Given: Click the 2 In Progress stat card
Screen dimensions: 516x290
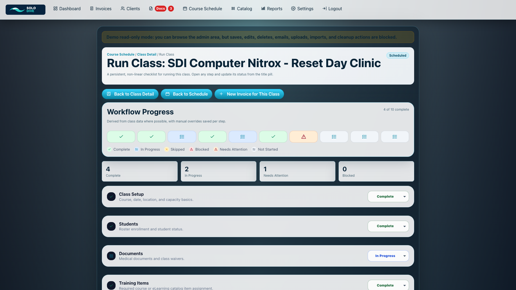Looking at the screenshot, I should [x=218, y=171].
